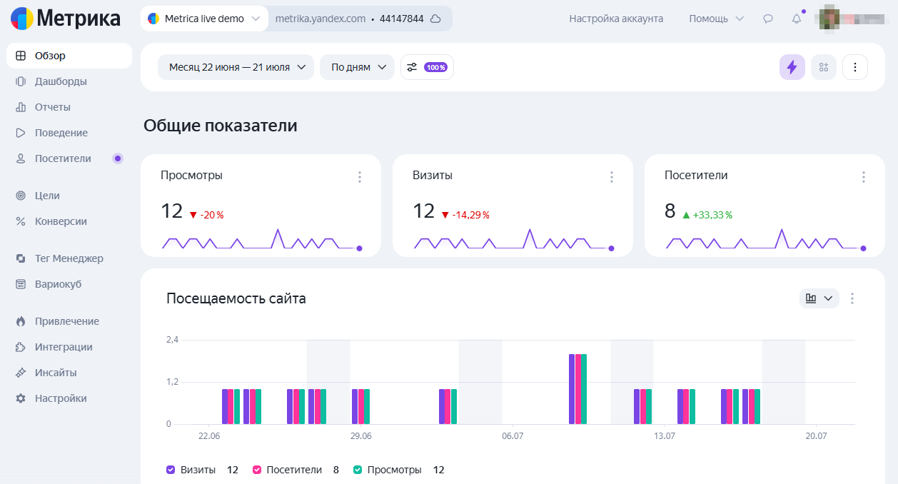The image size is (898, 484).
Task: Click the Настройка аккаунта link
Action: click(x=616, y=19)
